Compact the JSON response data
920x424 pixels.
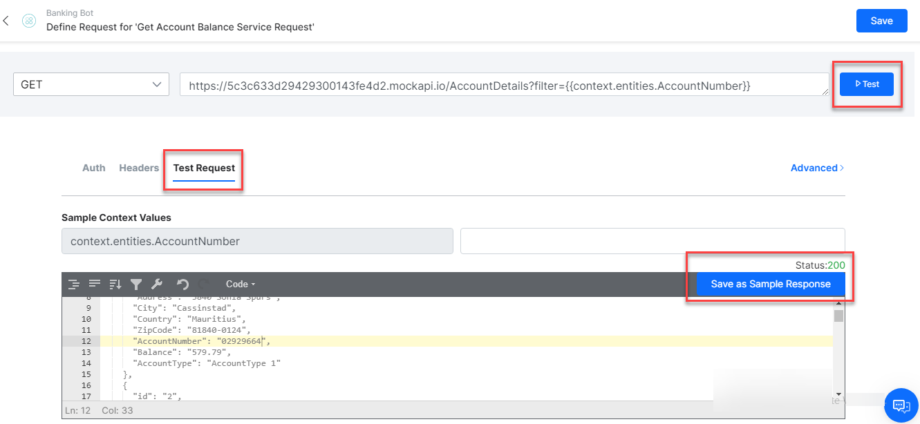(x=95, y=284)
